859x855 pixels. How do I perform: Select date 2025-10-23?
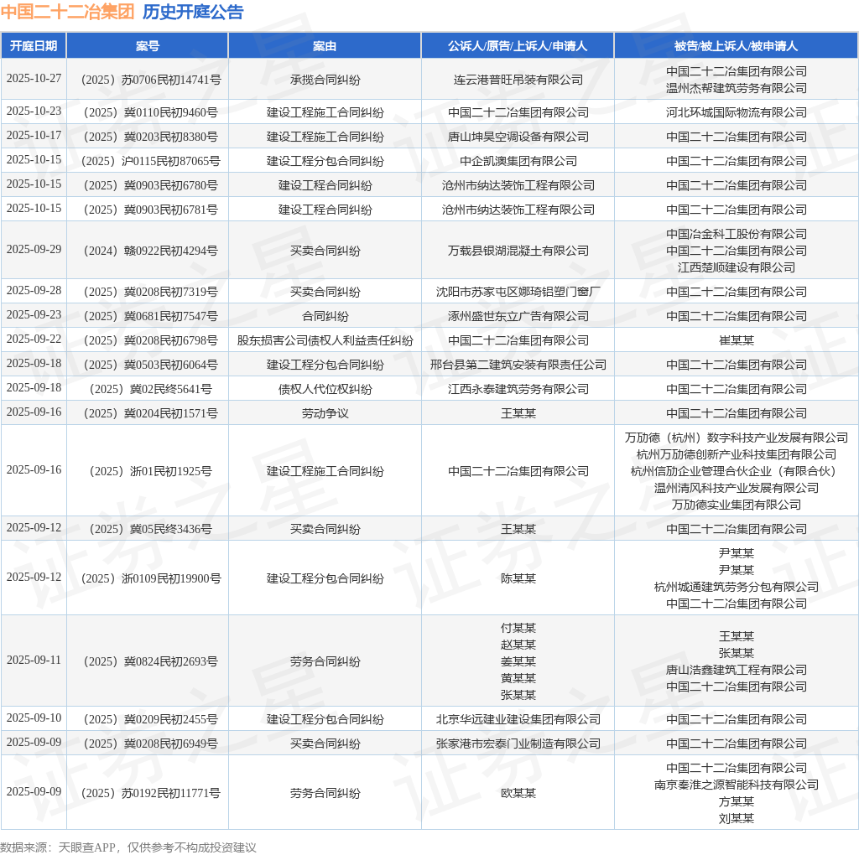[x=34, y=111]
